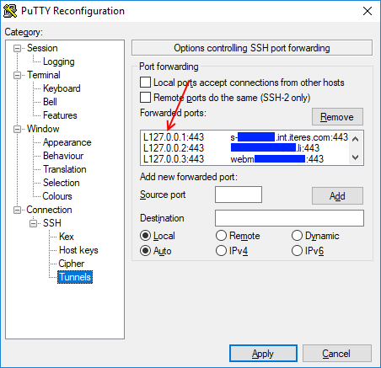Choose the IPv6 radio option
The image size is (381, 368).
coord(297,251)
